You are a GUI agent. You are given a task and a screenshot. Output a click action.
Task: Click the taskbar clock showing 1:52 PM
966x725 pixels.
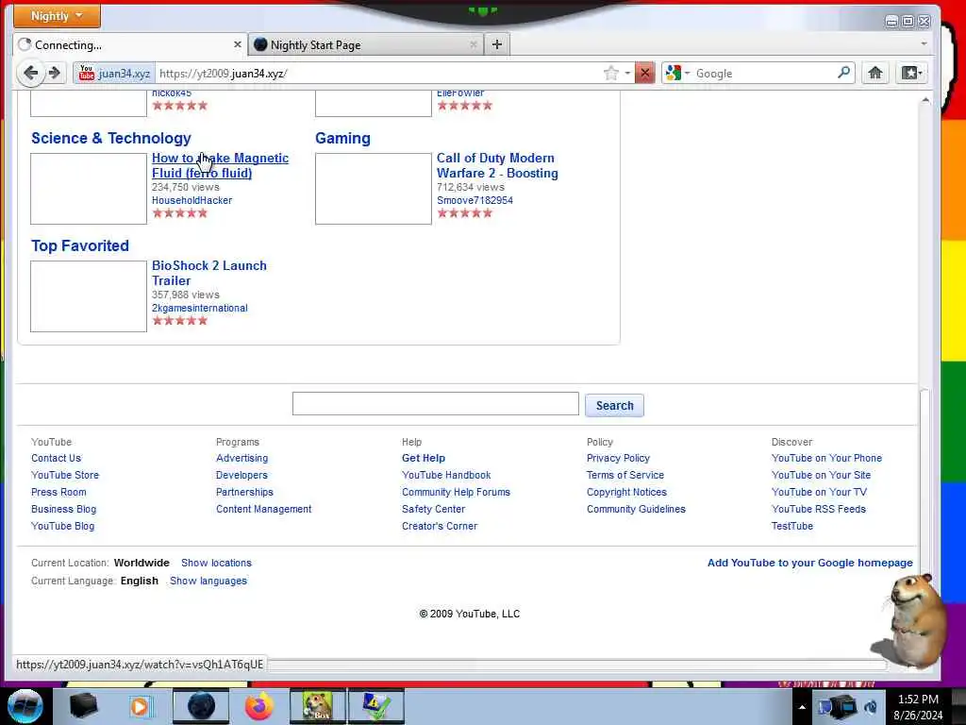click(917, 700)
